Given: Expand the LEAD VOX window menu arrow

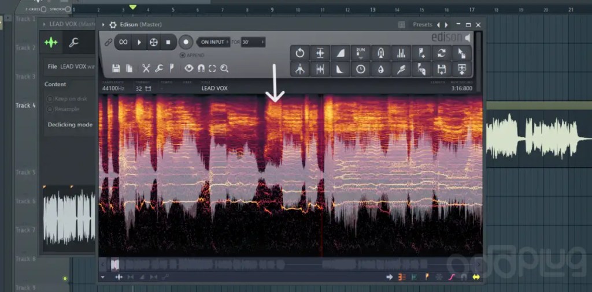Looking at the screenshot, I should (x=44, y=24).
